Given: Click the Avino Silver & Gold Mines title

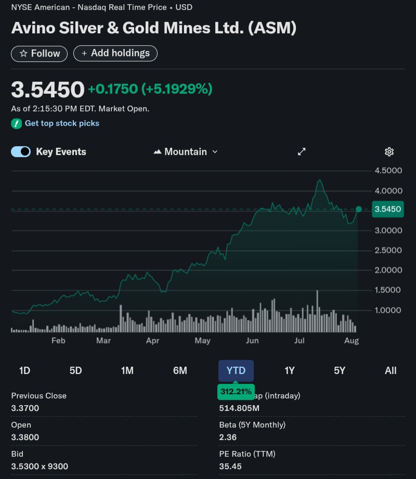Looking at the screenshot, I should [153, 28].
